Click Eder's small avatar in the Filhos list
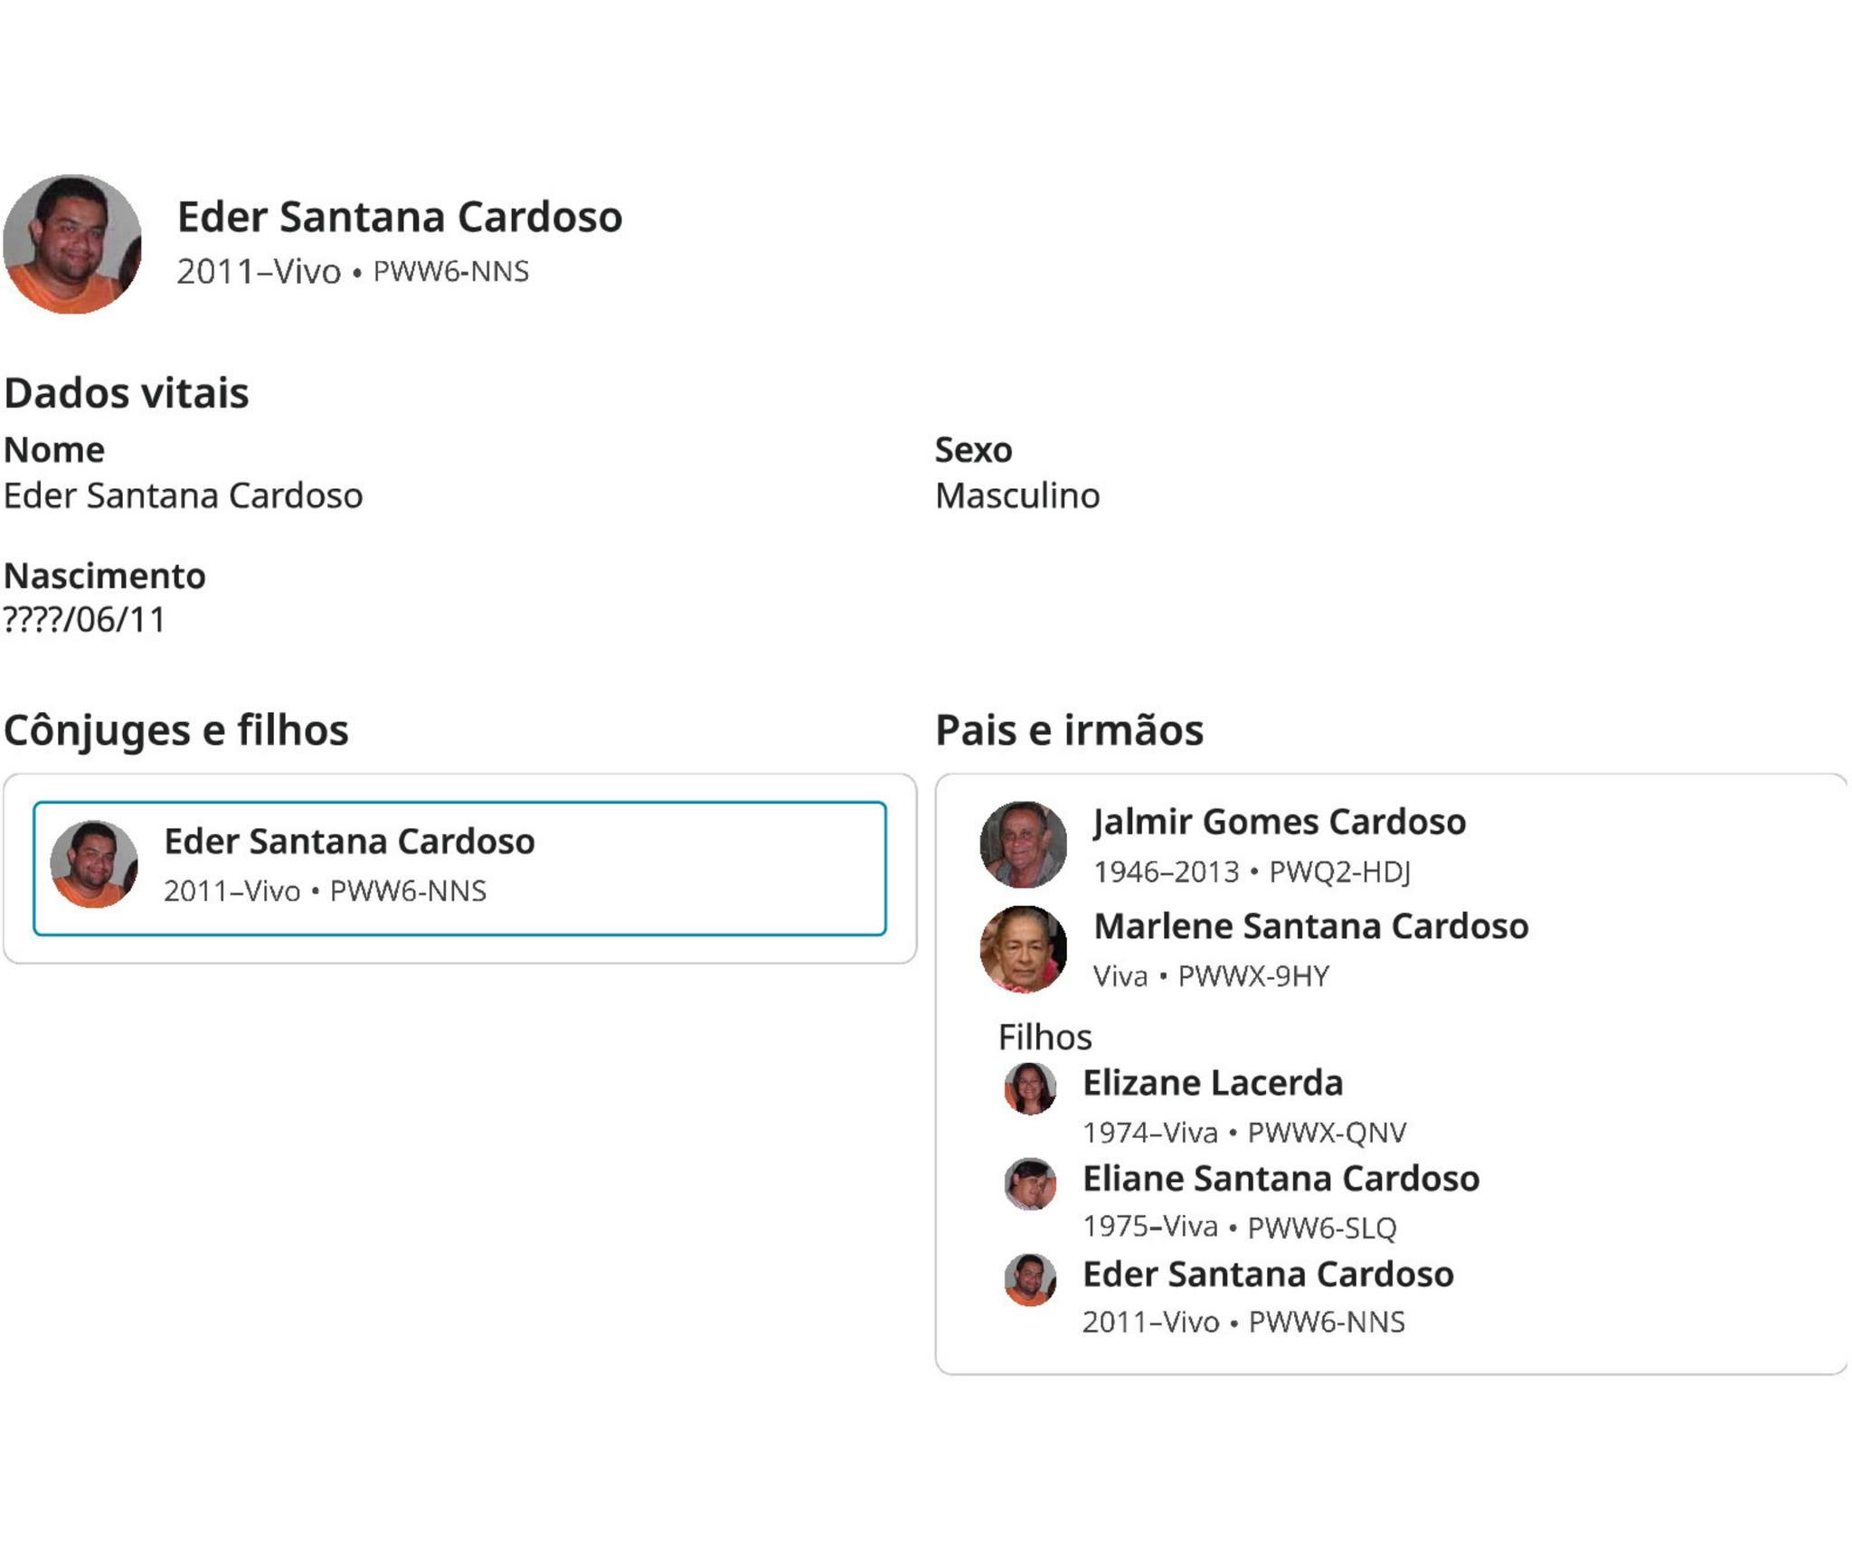1852x1552 pixels. pyautogui.click(x=1030, y=1279)
